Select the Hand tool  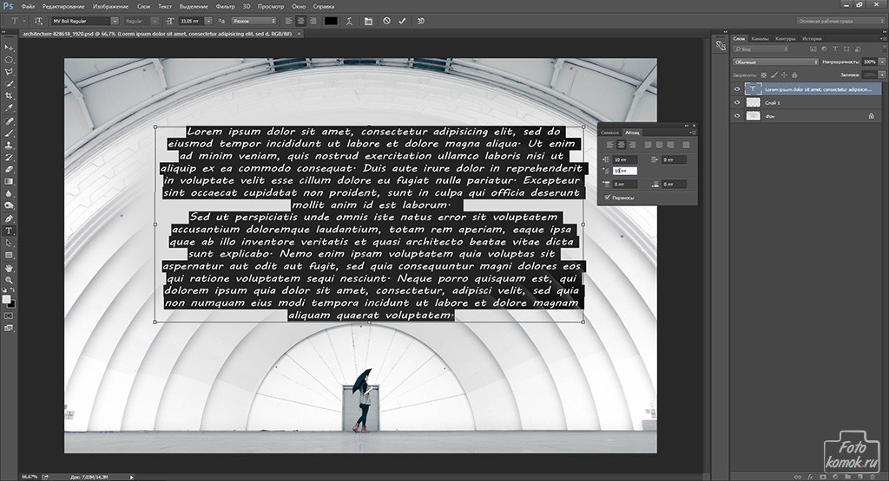coord(10,268)
